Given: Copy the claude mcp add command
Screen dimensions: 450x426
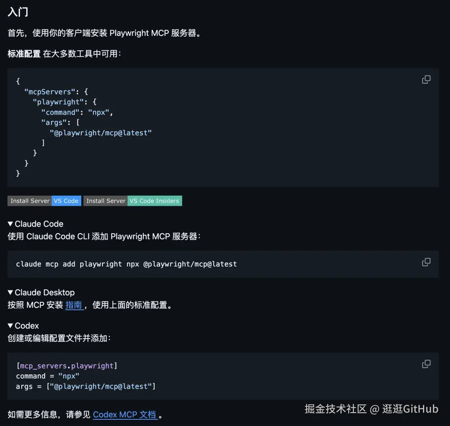Looking at the screenshot, I should (x=426, y=262).
